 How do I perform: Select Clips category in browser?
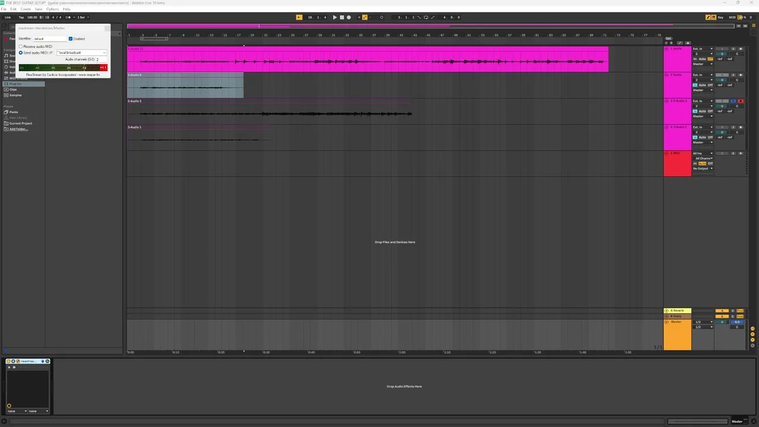(x=13, y=90)
